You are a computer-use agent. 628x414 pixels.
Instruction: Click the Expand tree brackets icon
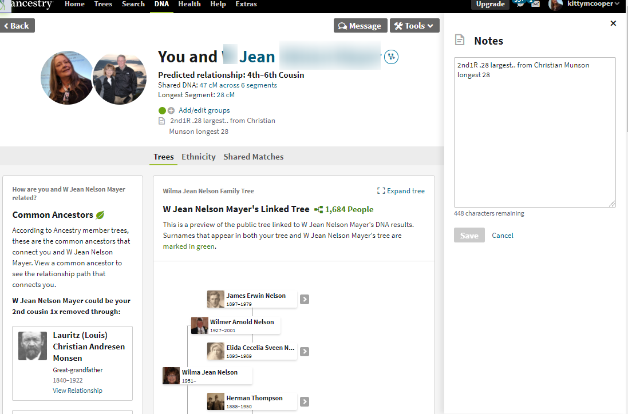381,191
